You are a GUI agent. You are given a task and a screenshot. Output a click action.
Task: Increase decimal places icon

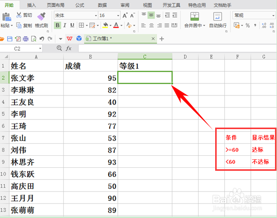[264, 26]
